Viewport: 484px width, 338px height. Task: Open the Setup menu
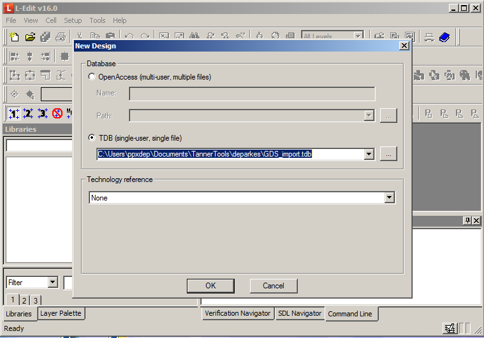coord(73,20)
